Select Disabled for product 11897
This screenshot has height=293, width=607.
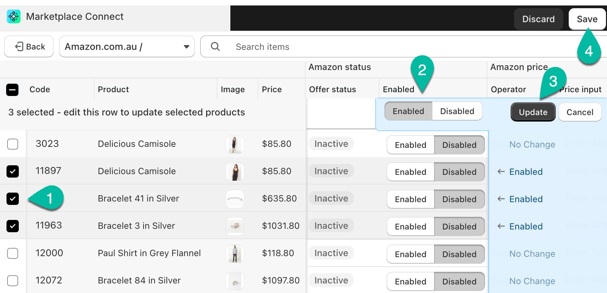click(459, 172)
